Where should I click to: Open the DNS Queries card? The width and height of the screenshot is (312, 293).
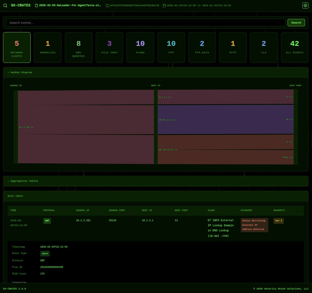79,47
